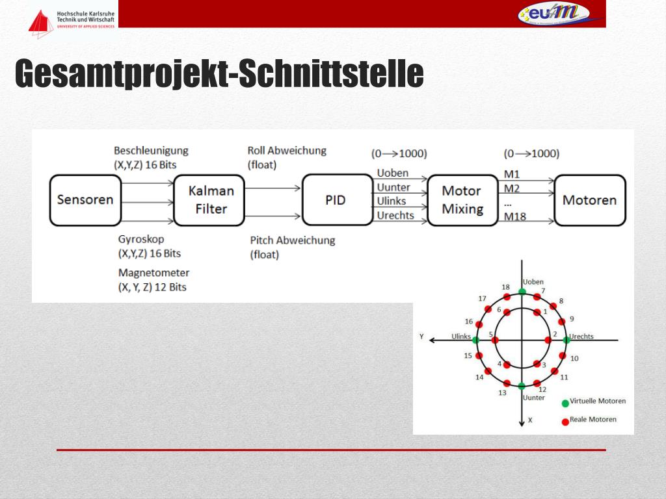Click the green Virtuelle Motoren legend dot

[565, 403]
